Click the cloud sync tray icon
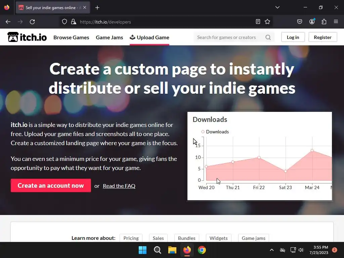The height and width of the screenshot is (258, 344). point(283,250)
